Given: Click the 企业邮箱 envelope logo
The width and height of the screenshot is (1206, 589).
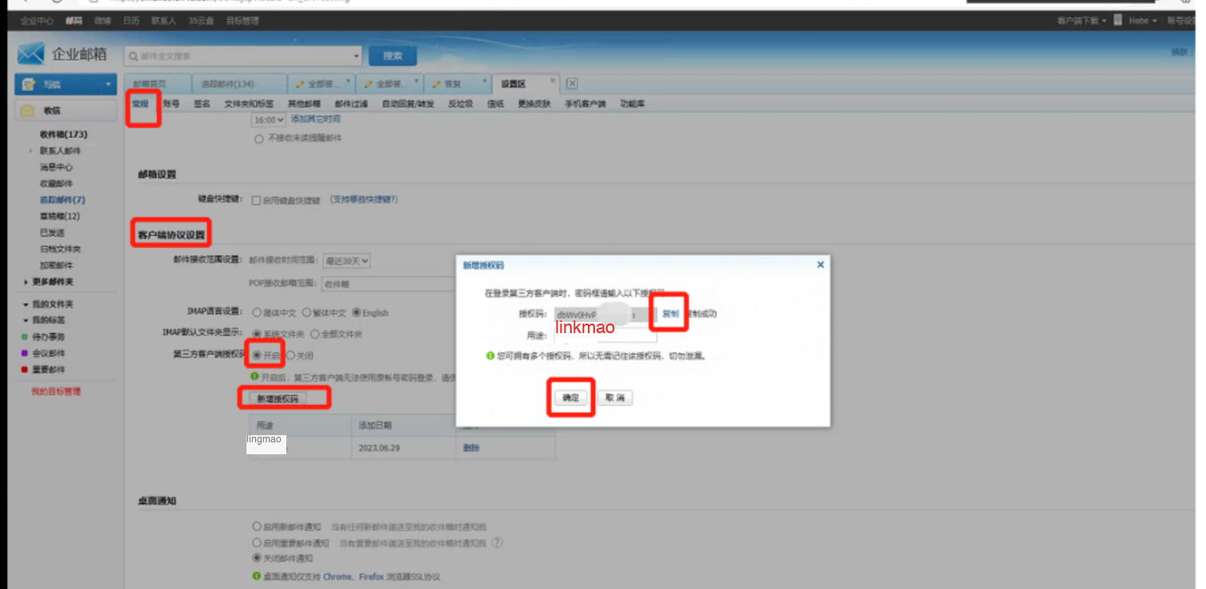Looking at the screenshot, I should pos(30,54).
